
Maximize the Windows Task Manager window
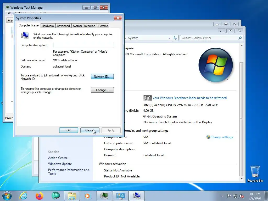(x=95, y=8)
